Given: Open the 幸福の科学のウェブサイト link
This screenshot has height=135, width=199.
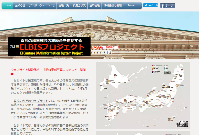Looking at the screenshot, I should pyautogui.click(x=31, y=101).
